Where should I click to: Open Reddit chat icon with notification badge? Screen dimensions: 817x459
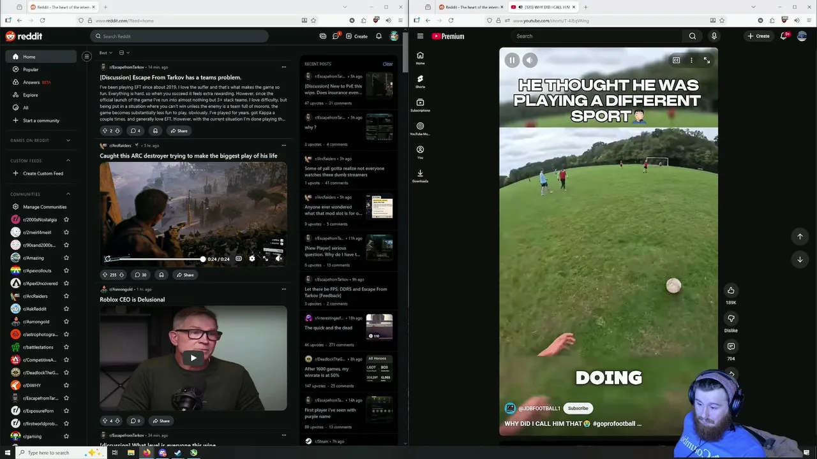click(336, 36)
